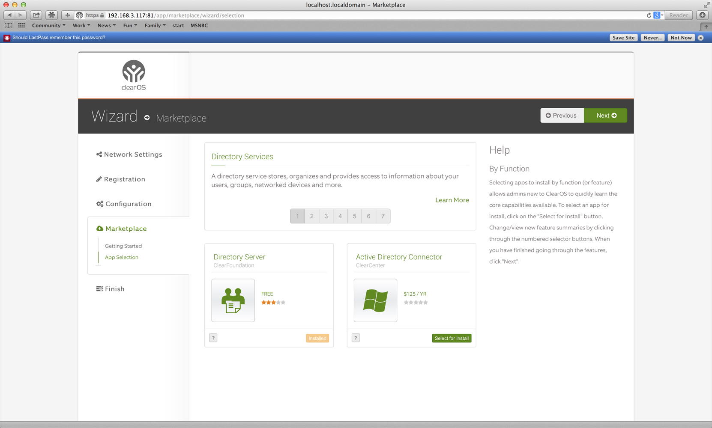The image size is (712, 428).
Task: Expand the Work bookmarks folder
Action: click(81, 26)
